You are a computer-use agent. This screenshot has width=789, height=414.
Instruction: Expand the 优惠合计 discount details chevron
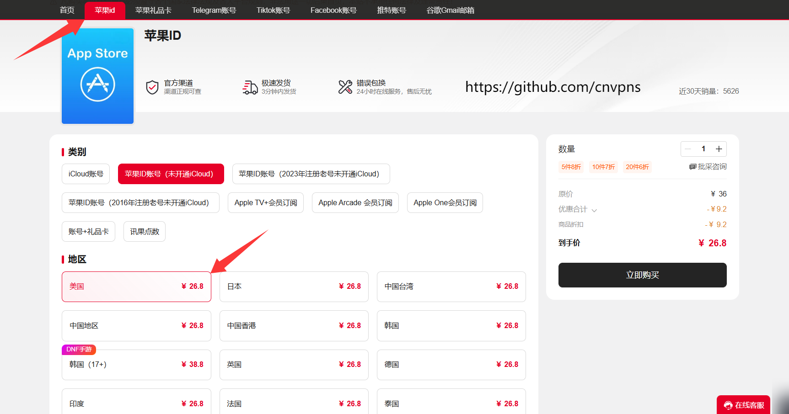[594, 210]
